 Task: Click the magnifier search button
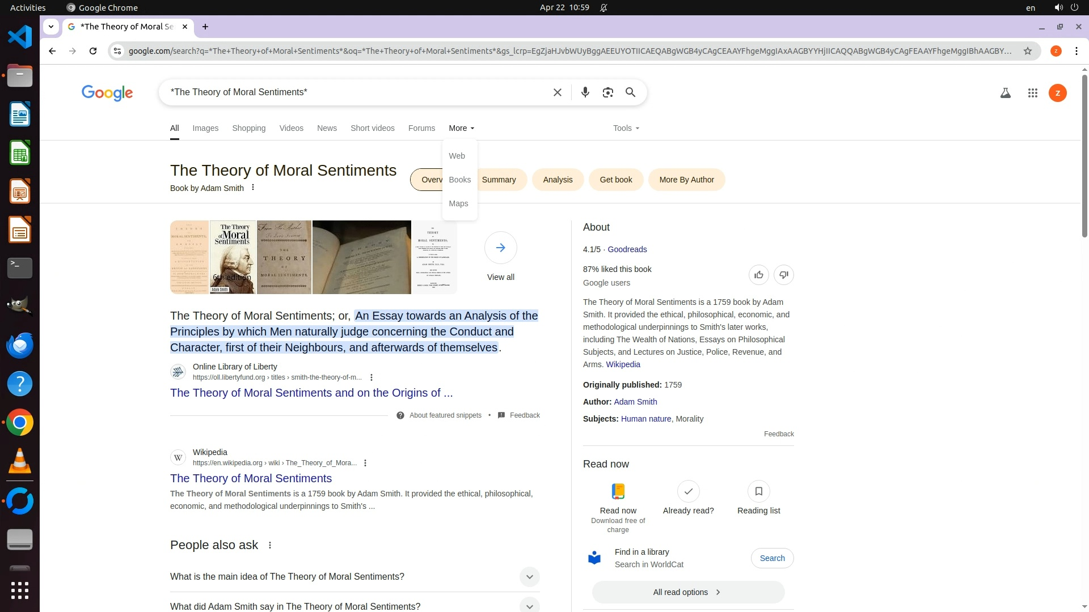point(630,92)
